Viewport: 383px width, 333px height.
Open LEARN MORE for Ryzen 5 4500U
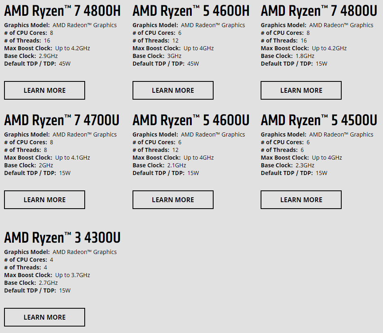[x=301, y=200]
